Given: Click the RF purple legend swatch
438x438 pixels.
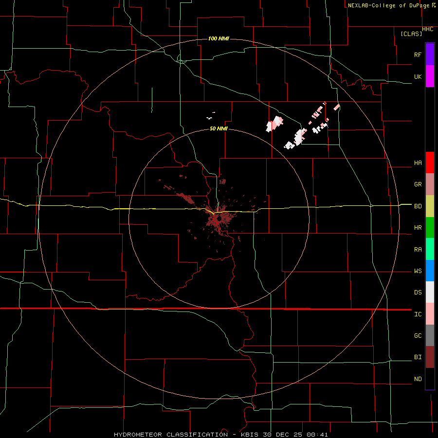Looking at the screenshot, I should pos(430,55).
